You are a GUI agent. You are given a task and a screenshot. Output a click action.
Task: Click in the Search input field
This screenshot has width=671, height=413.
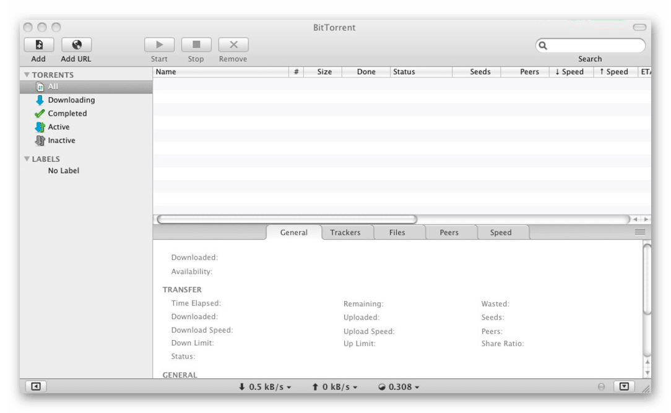click(x=591, y=45)
